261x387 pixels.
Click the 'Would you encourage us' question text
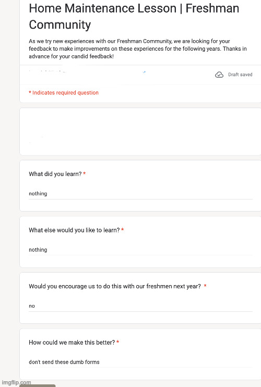click(115, 286)
